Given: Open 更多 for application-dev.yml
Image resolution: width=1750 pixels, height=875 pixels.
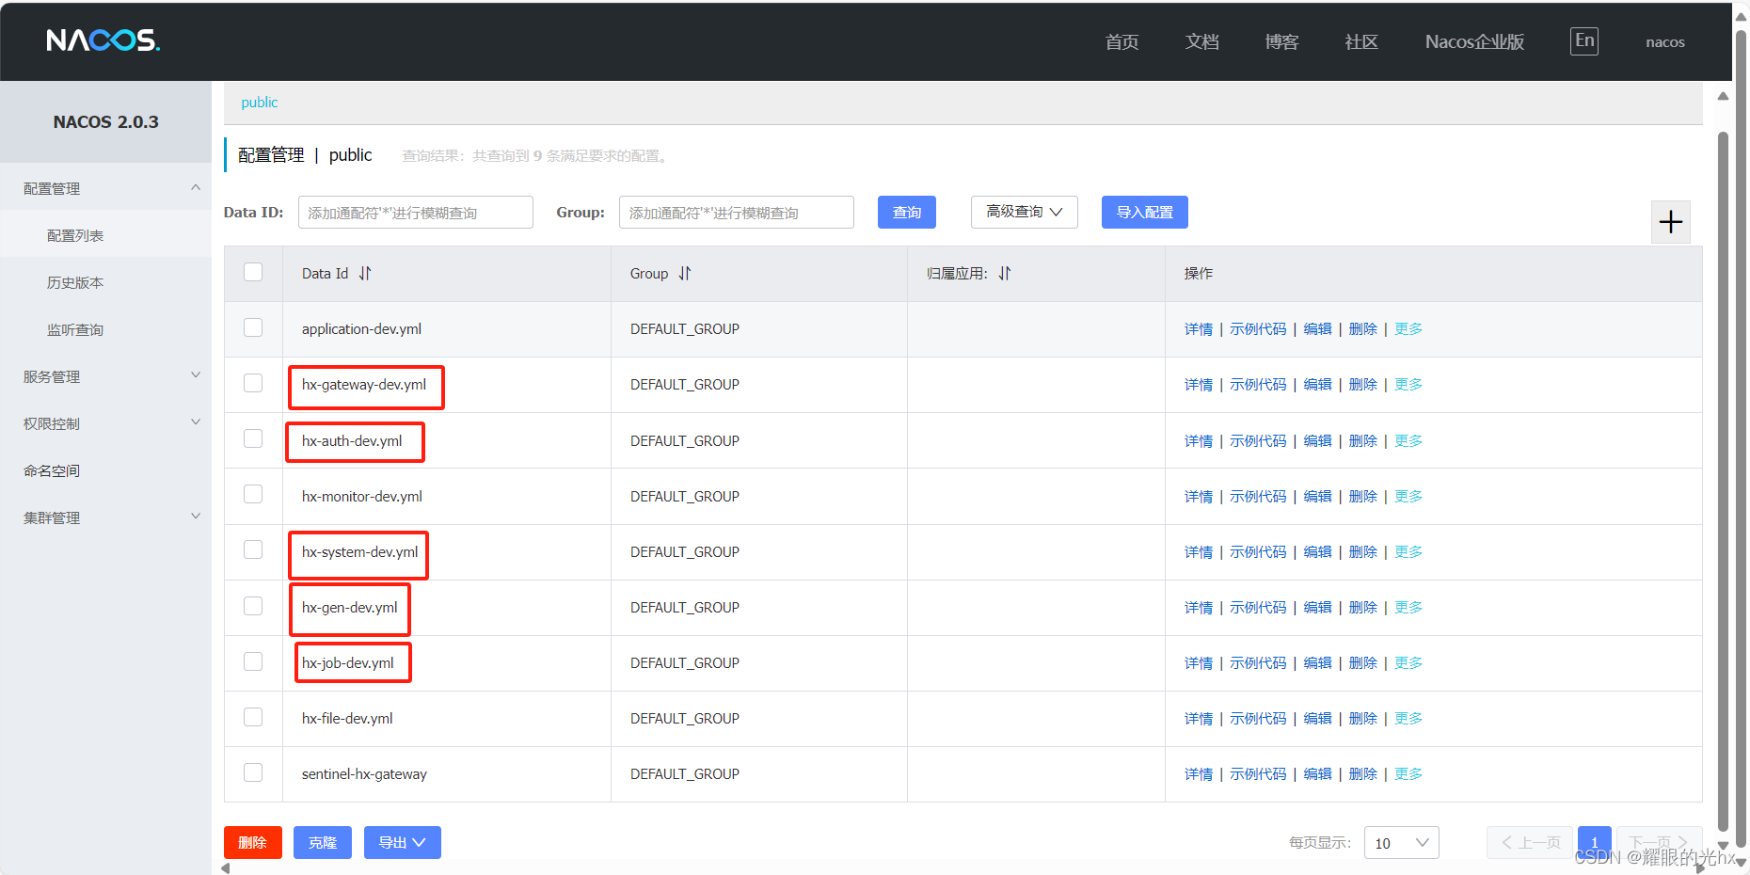Looking at the screenshot, I should click(x=1408, y=329).
